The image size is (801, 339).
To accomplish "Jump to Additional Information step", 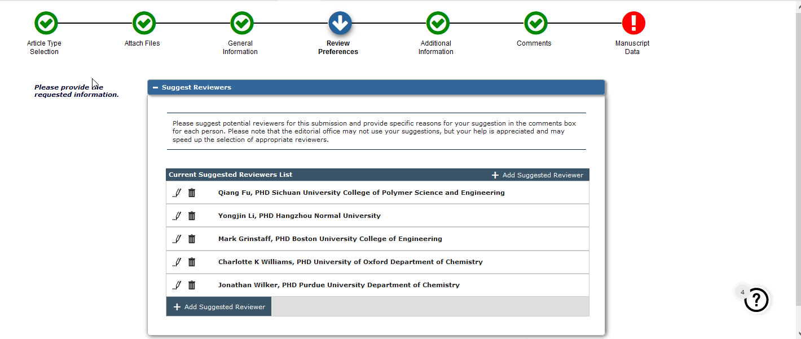I will (x=438, y=24).
